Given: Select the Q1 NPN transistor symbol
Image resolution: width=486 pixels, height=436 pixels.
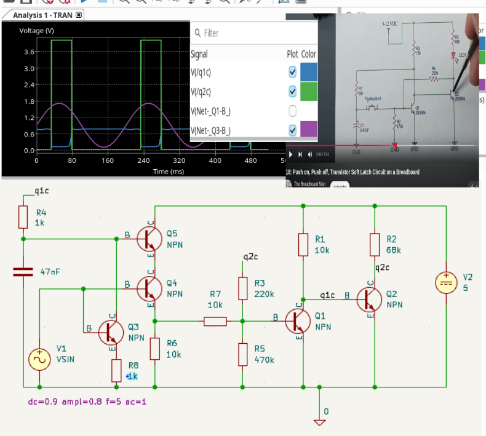Looking at the screenshot, I should [x=298, y=321].
